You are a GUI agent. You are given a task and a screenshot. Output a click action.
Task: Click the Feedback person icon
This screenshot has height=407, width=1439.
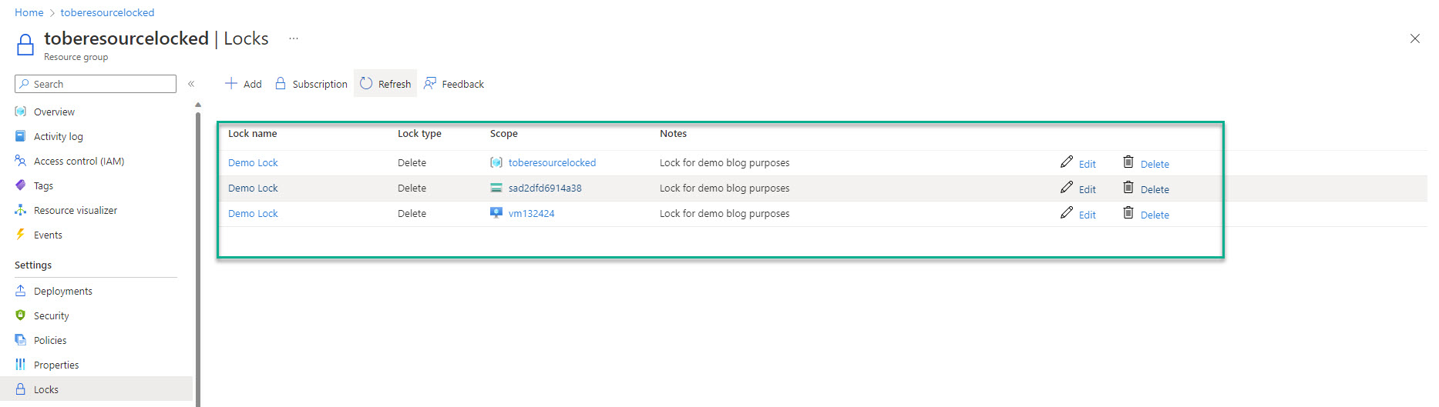coord(430,83)
